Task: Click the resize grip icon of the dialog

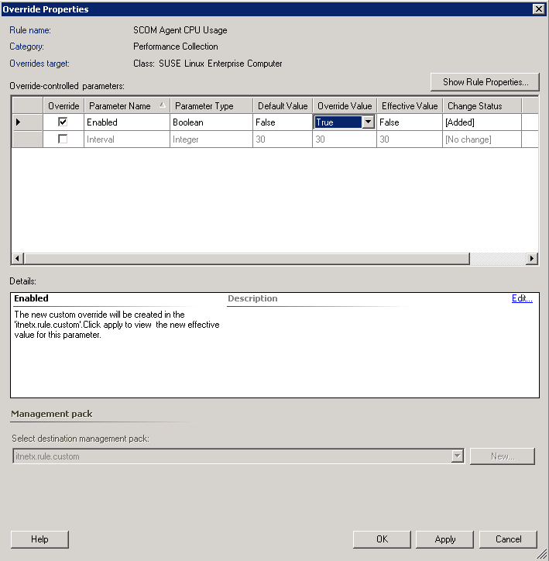Action: [542, 554]
